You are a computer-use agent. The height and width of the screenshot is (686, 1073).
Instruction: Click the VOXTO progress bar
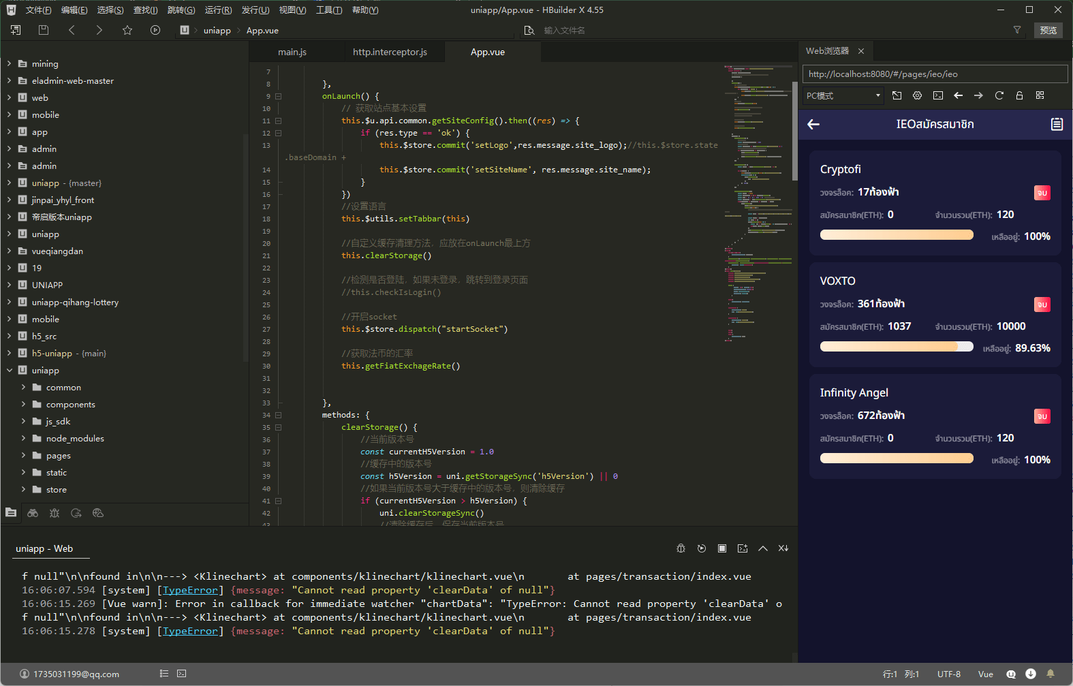897,347
